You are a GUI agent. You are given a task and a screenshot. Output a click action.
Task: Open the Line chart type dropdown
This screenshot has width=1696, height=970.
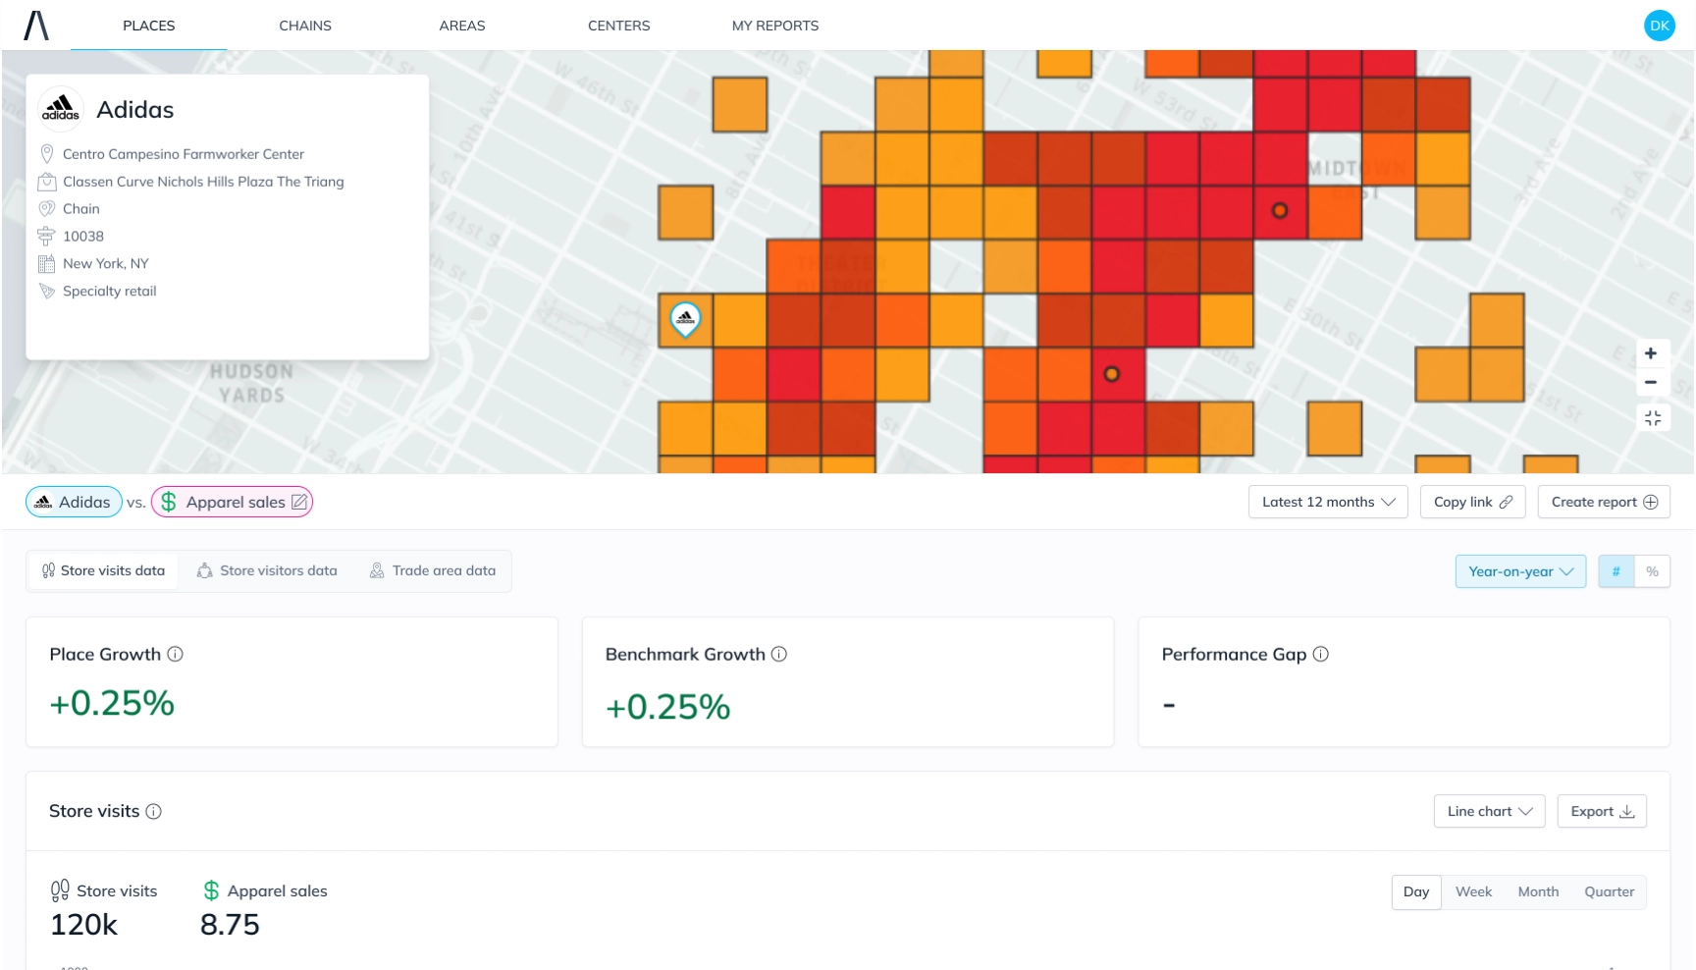pos(1489,811)
